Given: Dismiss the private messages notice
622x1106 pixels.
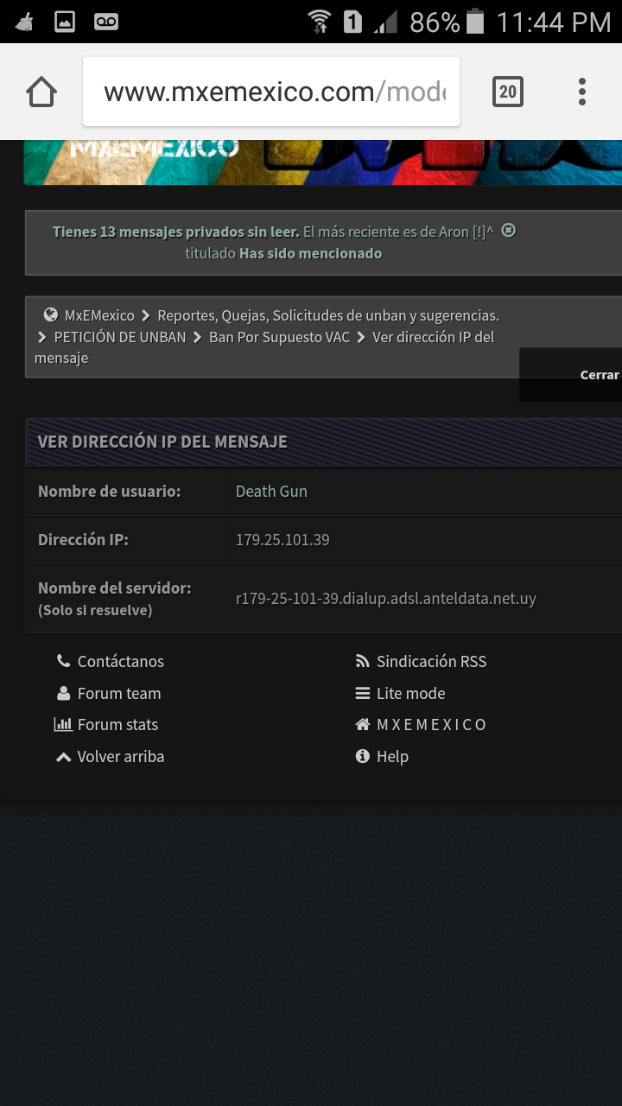Looking at the screenshot, I should point(509,231).
